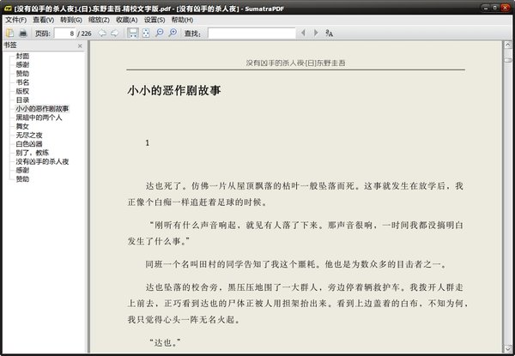This screenshot has height=356, width=515.
Task: Click the chapter heading 小小的恶作剧故事
Action: [174, 91]
